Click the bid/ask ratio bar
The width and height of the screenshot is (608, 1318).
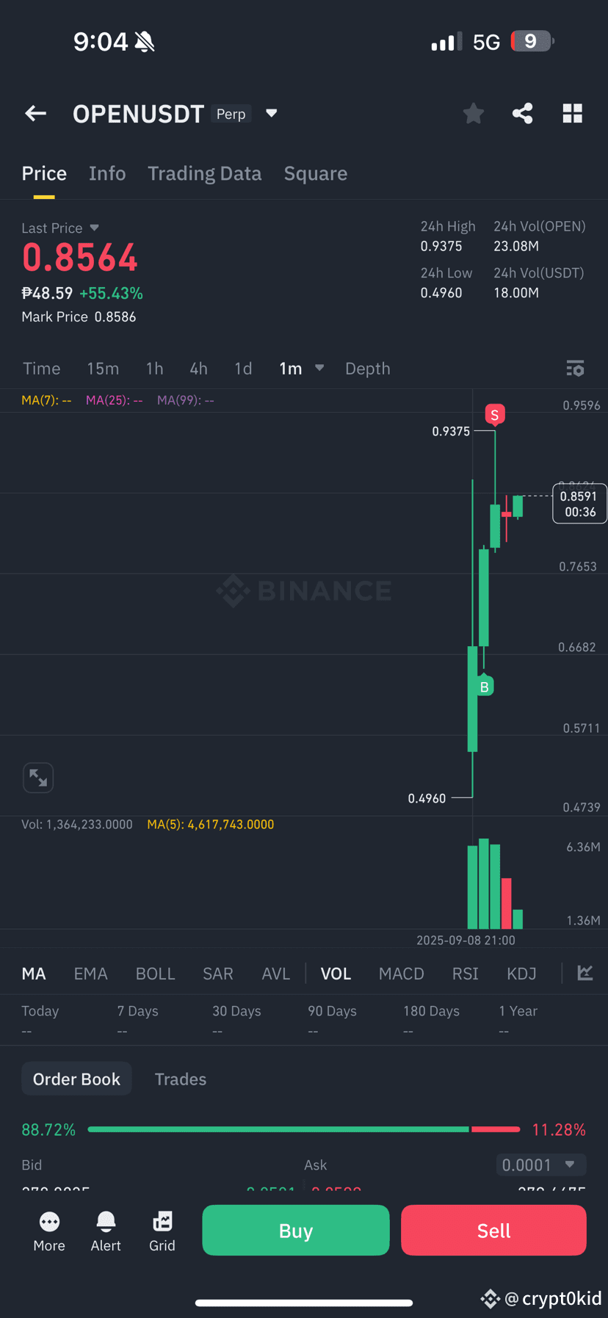point(304,1129)
